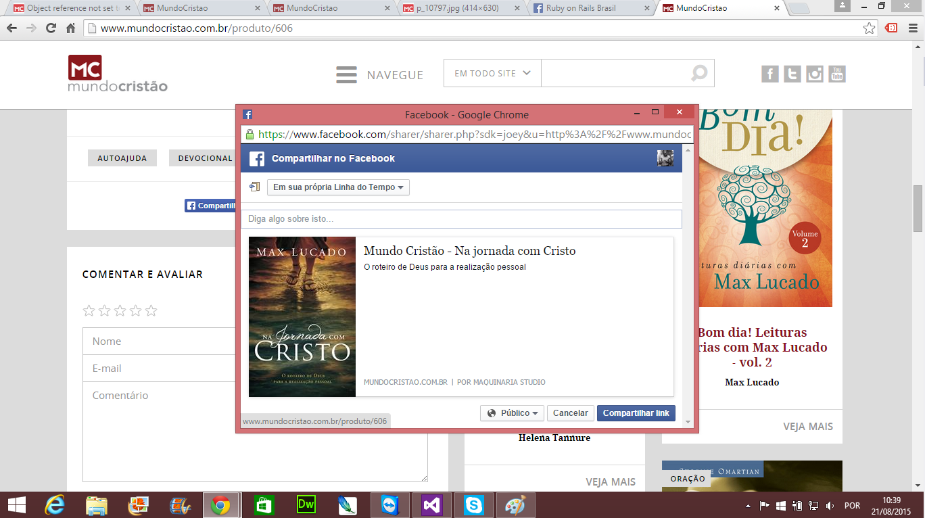Click the Compartilhar link button
The height and width of the screenshot is (518, 925).
tap(636, 413)
